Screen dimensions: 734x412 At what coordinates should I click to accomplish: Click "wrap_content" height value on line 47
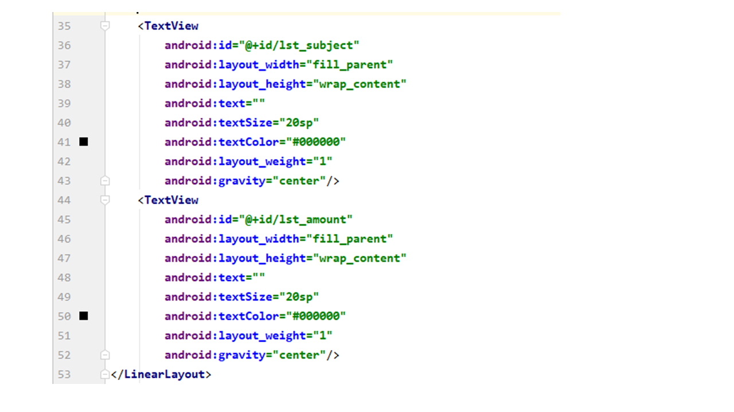pos(359,258)
